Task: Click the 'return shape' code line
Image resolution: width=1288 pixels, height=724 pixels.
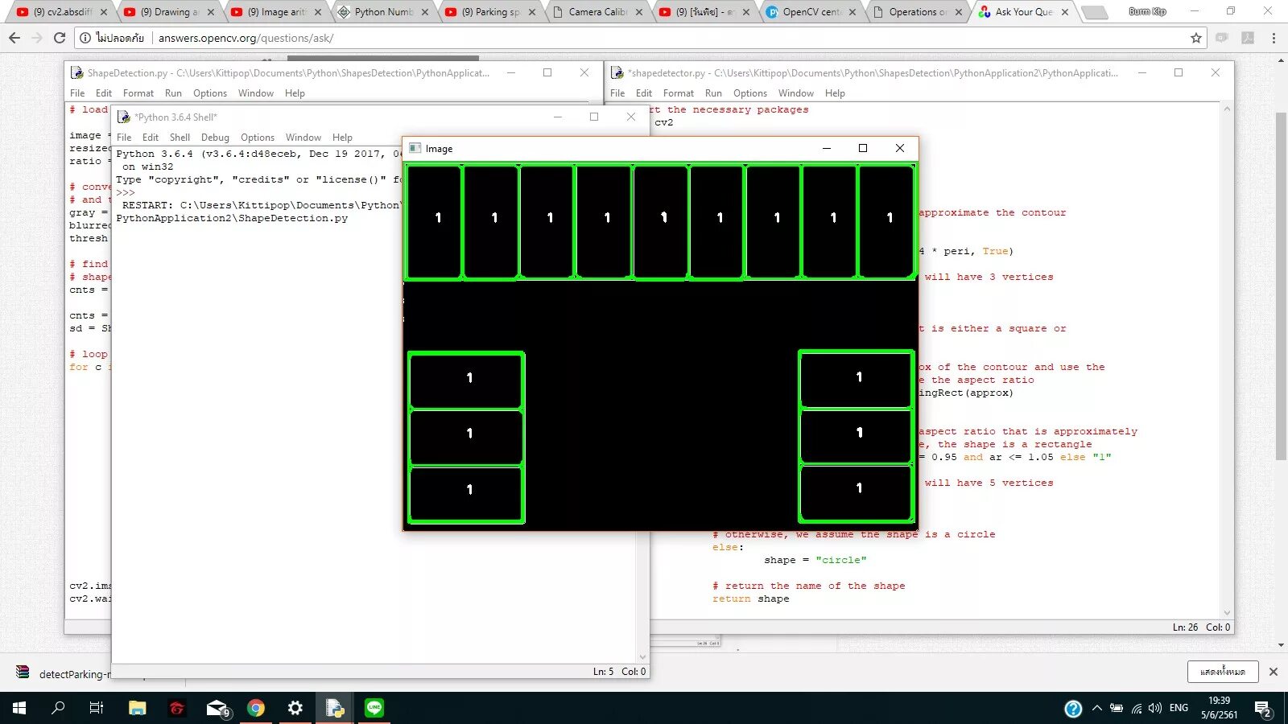Action: (x=750, y=599)
